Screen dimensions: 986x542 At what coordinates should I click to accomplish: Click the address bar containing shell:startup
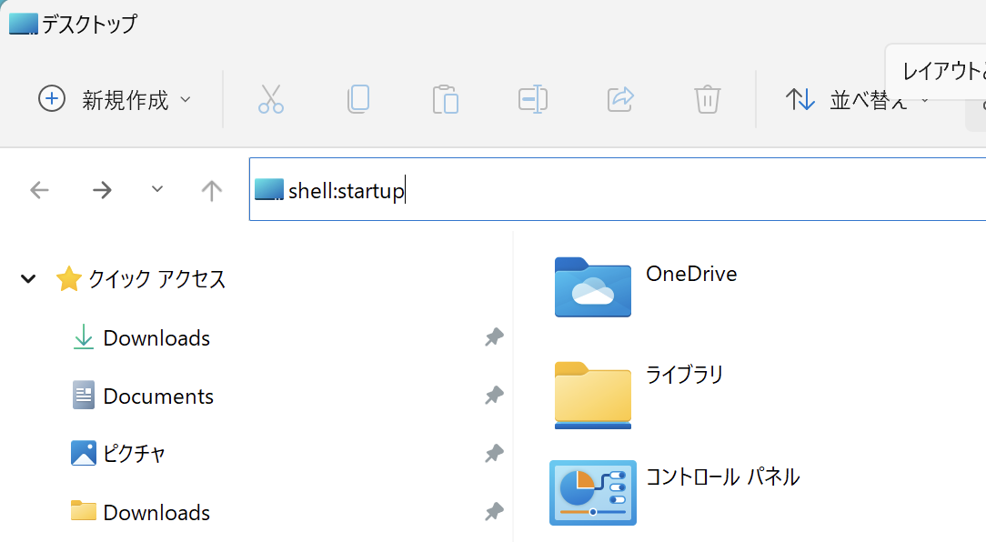(618, 189)
